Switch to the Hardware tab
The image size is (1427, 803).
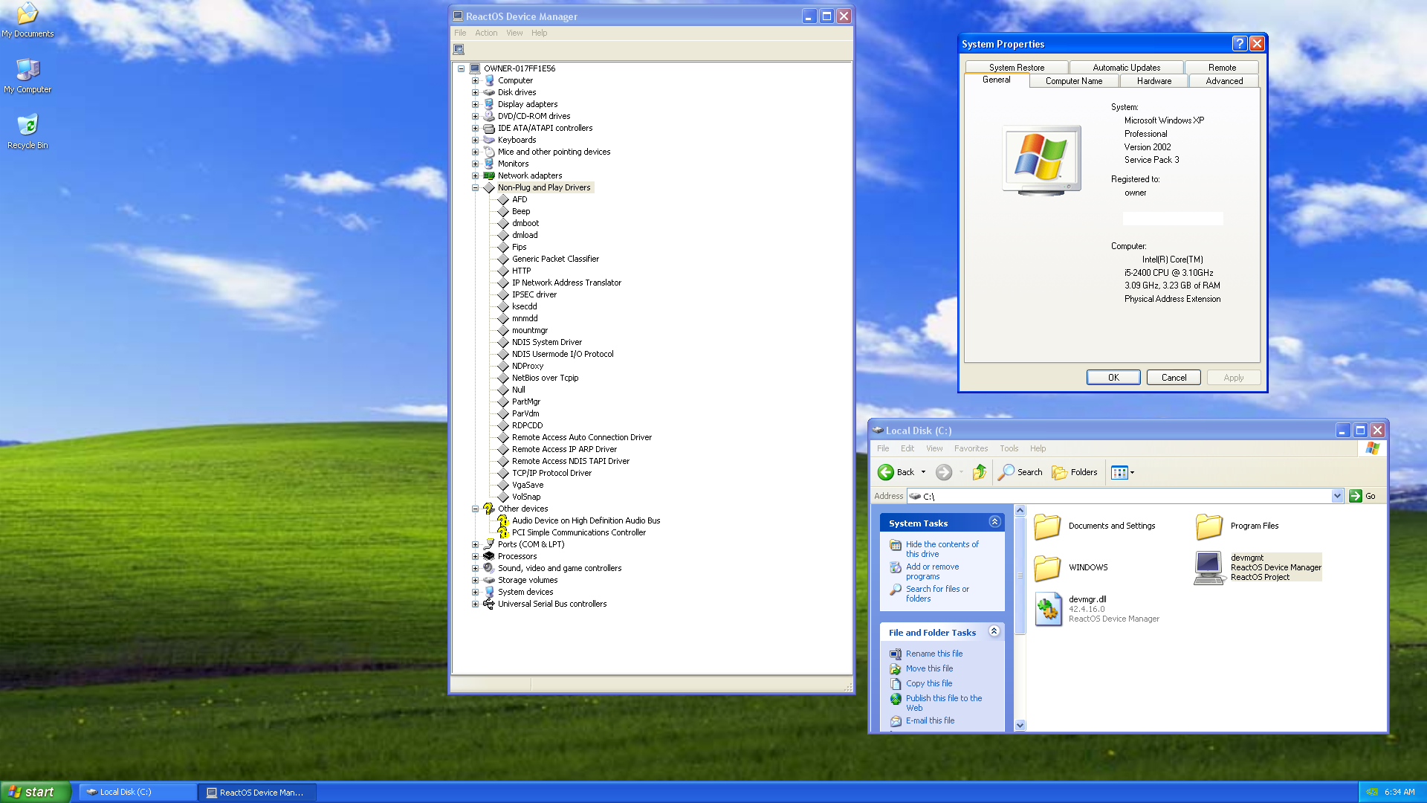pyautogui.click(x=1153, y=81)
